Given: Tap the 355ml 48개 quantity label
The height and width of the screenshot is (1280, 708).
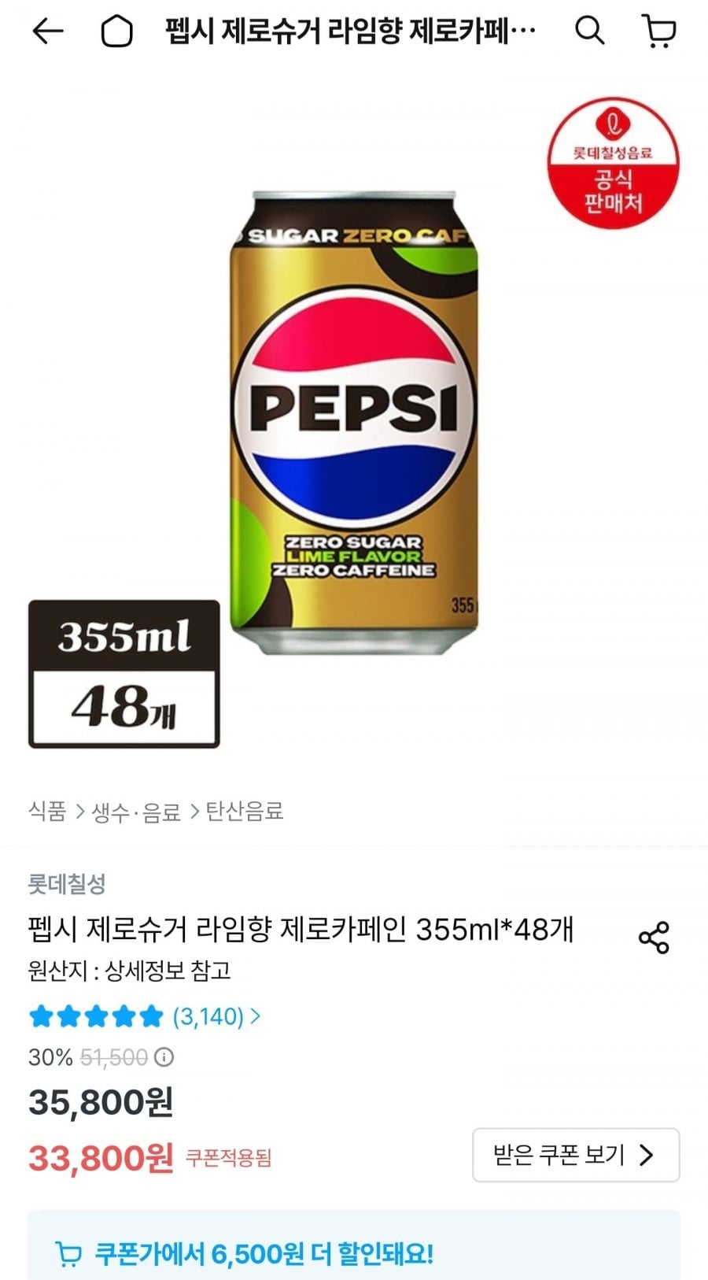Looking at the screenshot, I should pyautogui.click(x=124, y=674).
